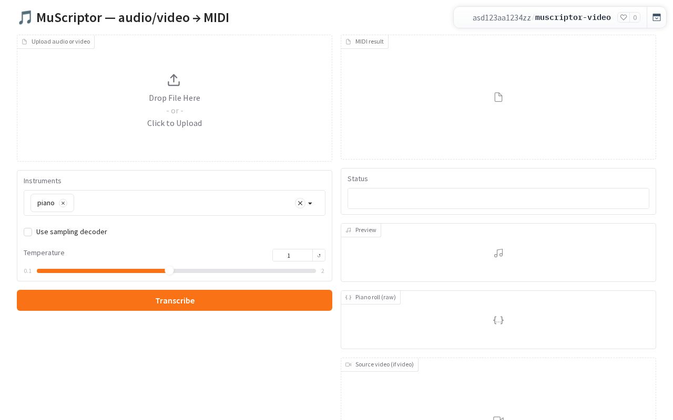
Task: Open the space menu icon at top right
Action: tap(657, 17)
